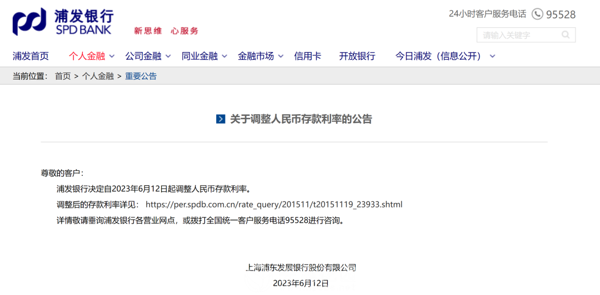
Task: Click the search magnifier icon
Action: [x=565, y=35]
